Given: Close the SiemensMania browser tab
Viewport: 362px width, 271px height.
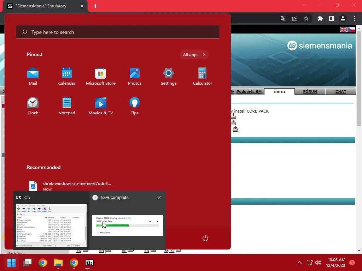Looking at the screenshot, I should coord(82,6).
